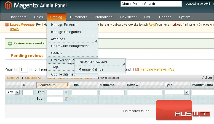Expand Attributes submenu arrow
Viewport: 214px width, 124px height.
point(96,41)
